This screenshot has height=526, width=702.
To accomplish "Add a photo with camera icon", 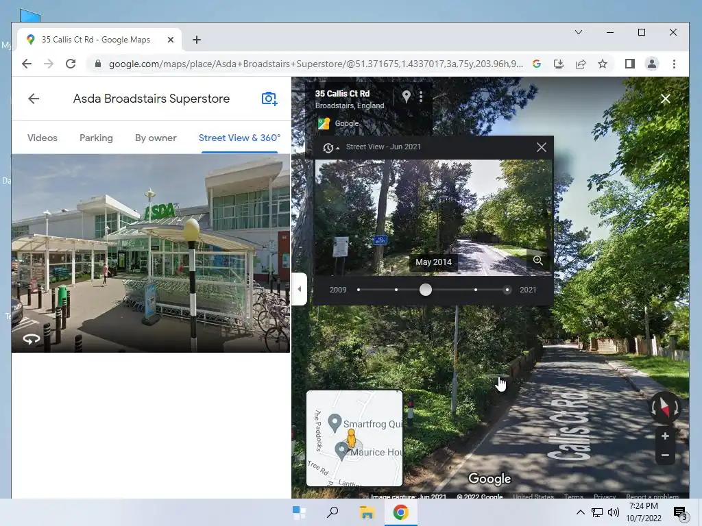I will [x=269, y=99].
